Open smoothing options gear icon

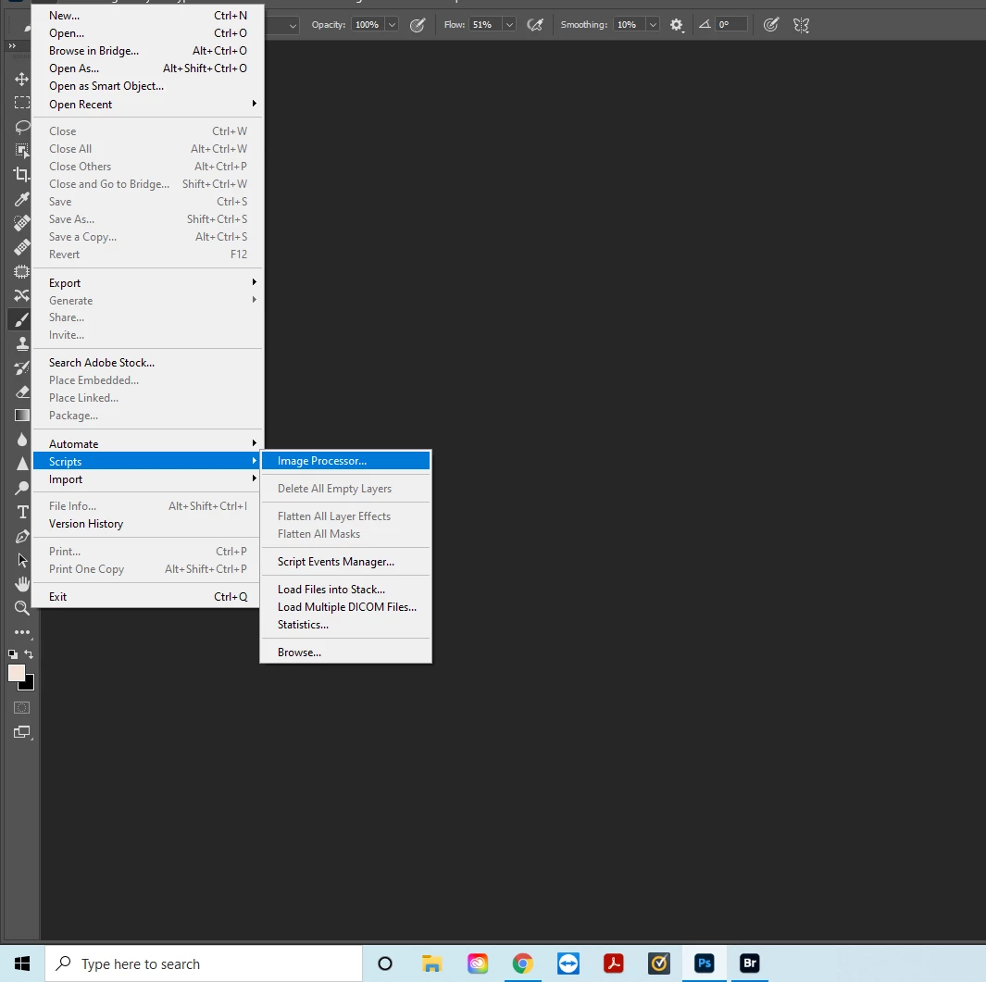[x=676, y=25]
